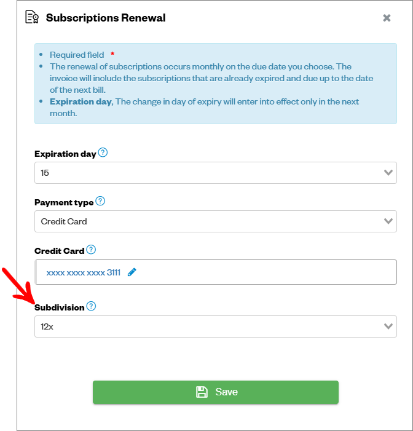Click the chevron arrow in Subdivision field
The width and height of the screenshot is (413, 431).
[388, 326]
